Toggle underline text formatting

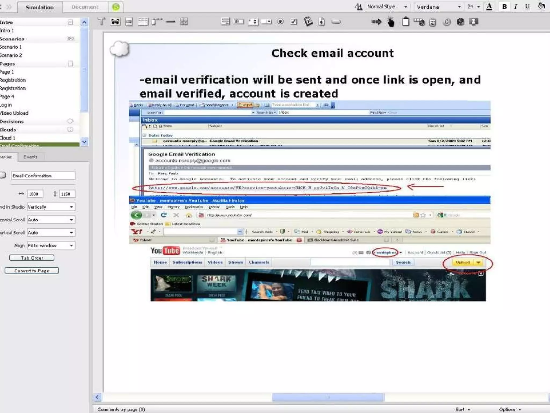pyautogui.click(x=527, y=7)
